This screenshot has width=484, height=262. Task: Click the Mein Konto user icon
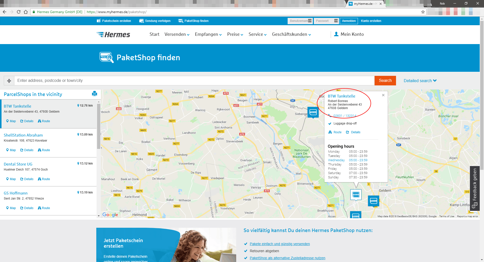click(x=336, y=34)
